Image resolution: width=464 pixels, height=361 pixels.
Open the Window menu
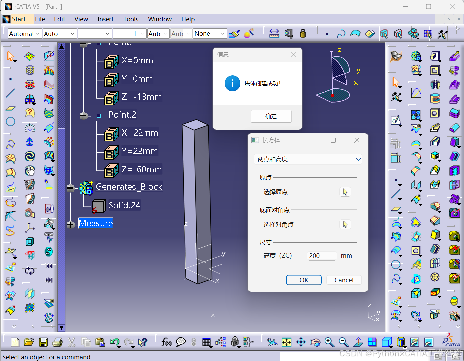(160, 19)
